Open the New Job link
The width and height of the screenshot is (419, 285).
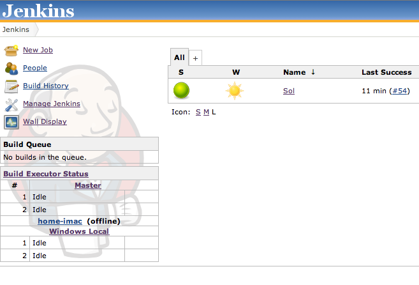38,50
